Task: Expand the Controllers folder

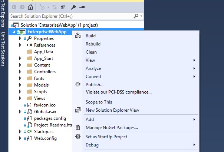Action: tap(20, 72)
